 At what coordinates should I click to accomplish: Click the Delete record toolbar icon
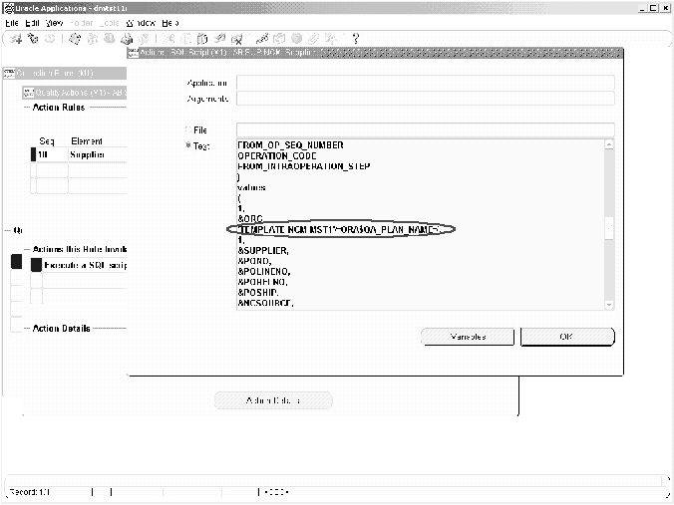237,39
